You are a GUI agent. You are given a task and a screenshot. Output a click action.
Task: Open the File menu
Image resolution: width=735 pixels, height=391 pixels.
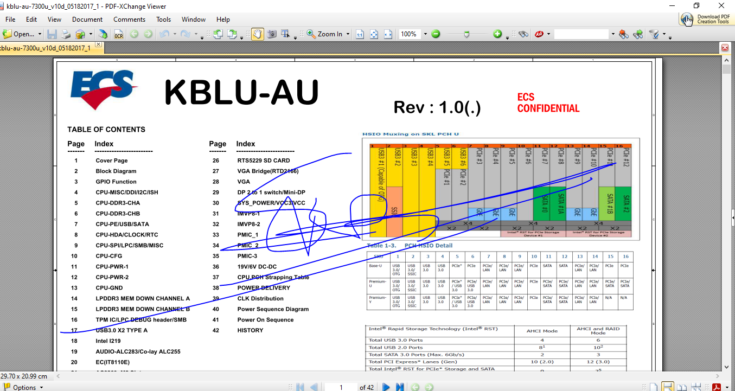(x=10, y=20)
